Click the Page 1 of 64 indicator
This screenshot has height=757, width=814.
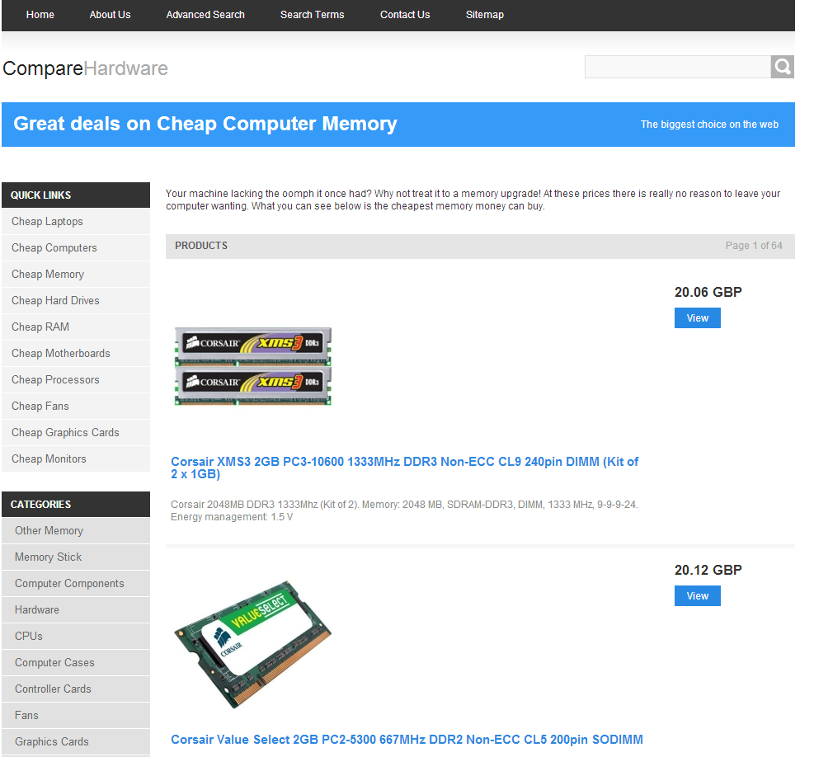754,246
